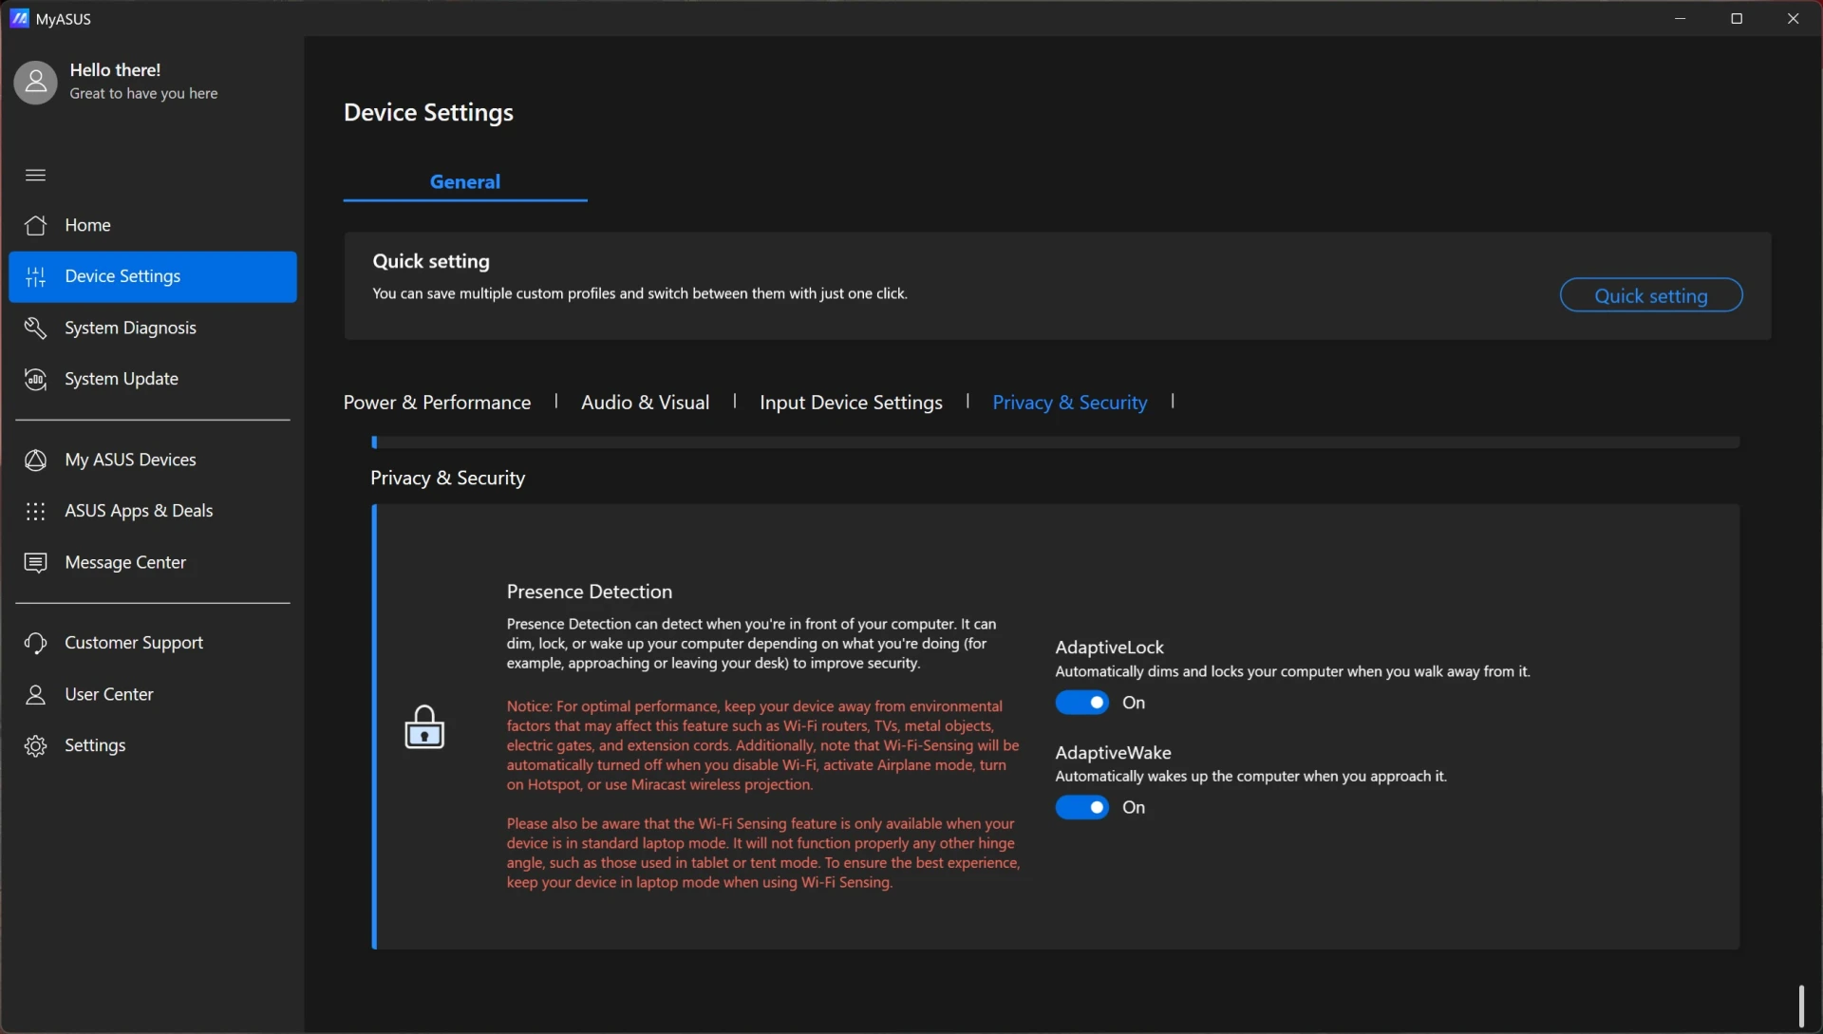The height and width of the screenshot is (1034, 1823).
Task: Click the Customer Support headset icon
Action: [36, 643]
